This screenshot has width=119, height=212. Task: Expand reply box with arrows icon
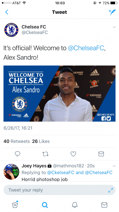pos(111,190)
